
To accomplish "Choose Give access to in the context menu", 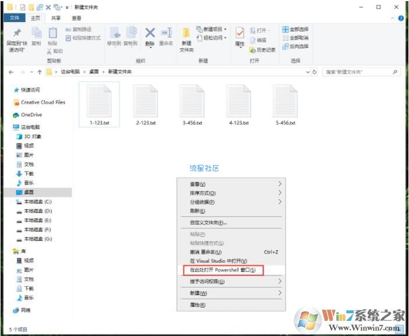I will [231, 281].
